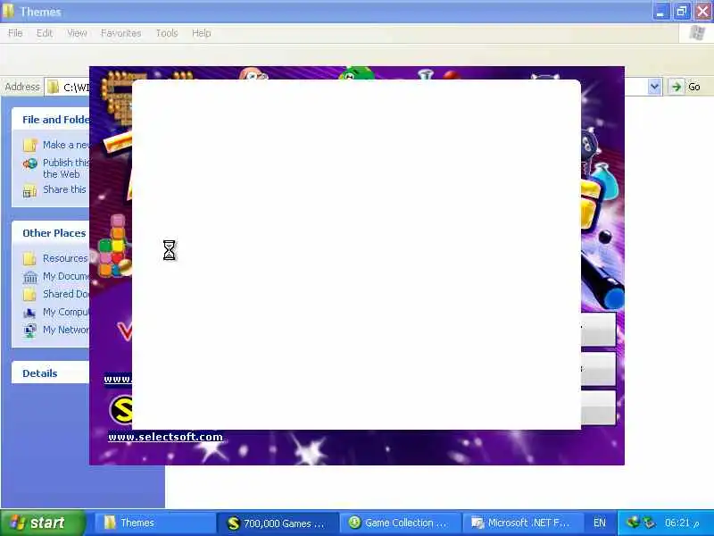Screen dimensions: 714x536
Task: Open My Computer from Other Places
Action: tap(66, 312)
